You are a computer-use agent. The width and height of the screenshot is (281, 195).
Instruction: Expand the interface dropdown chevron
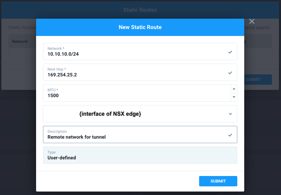tap(230, 114)
